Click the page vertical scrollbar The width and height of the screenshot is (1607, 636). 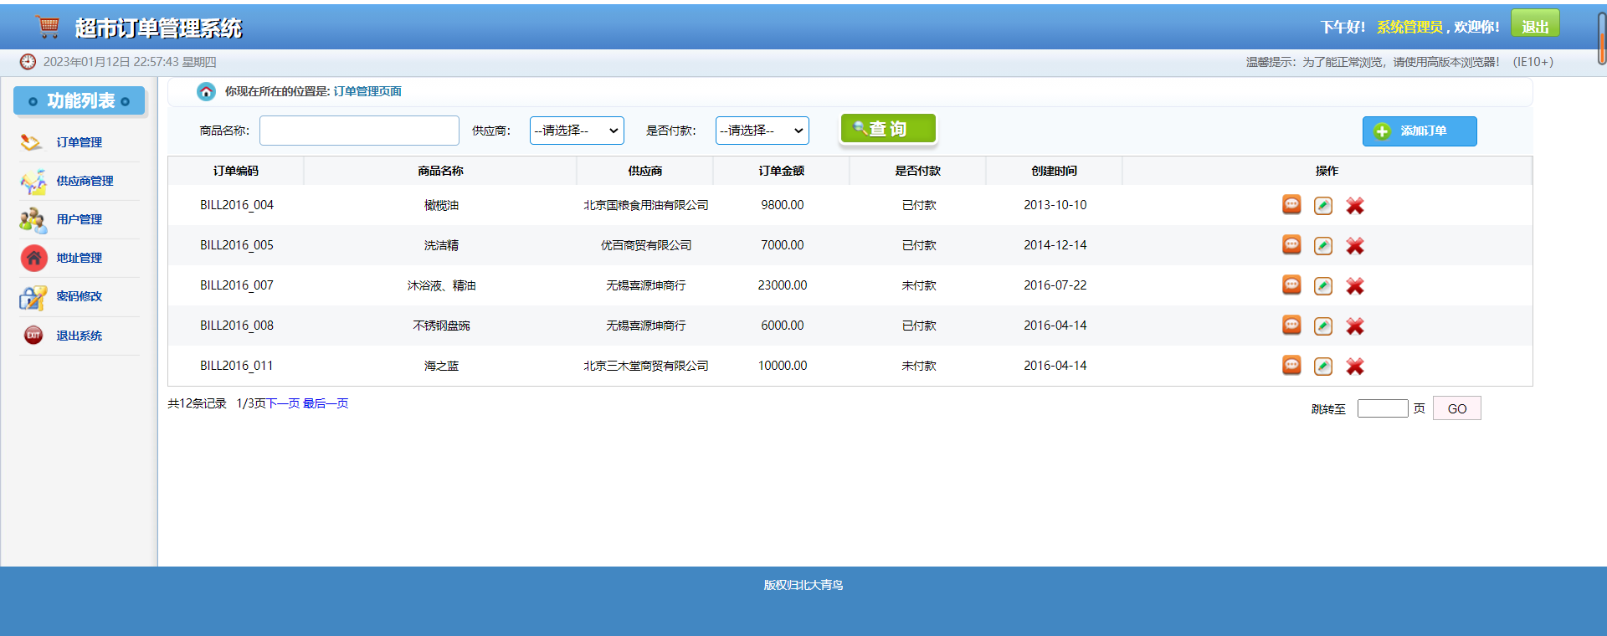(x=1602, y=38)
